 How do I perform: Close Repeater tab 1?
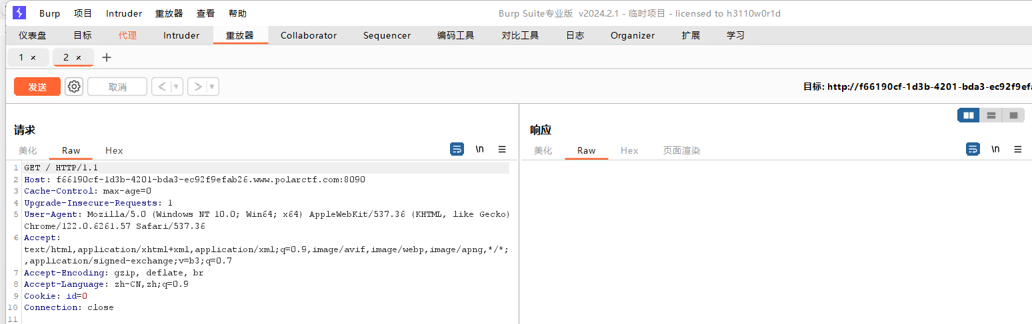(33, 58)
